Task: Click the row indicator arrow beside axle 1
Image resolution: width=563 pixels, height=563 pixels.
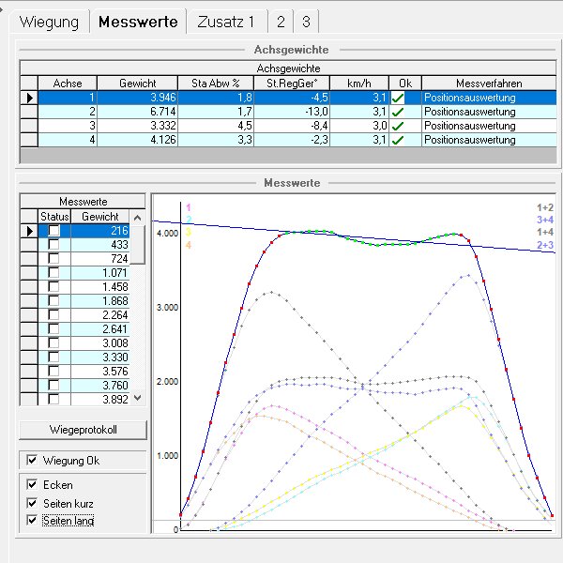Action: pos(29,97)
